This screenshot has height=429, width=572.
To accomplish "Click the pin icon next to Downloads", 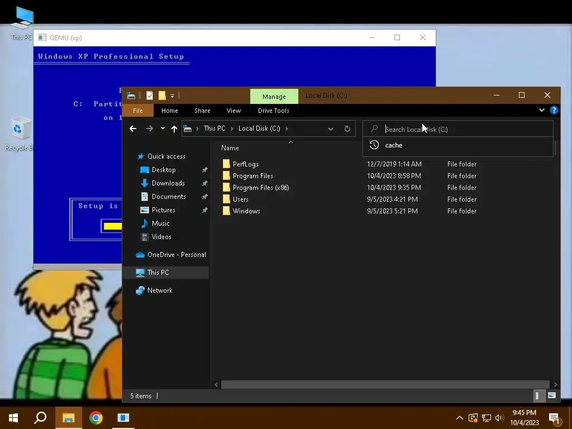I will [204, 183].
